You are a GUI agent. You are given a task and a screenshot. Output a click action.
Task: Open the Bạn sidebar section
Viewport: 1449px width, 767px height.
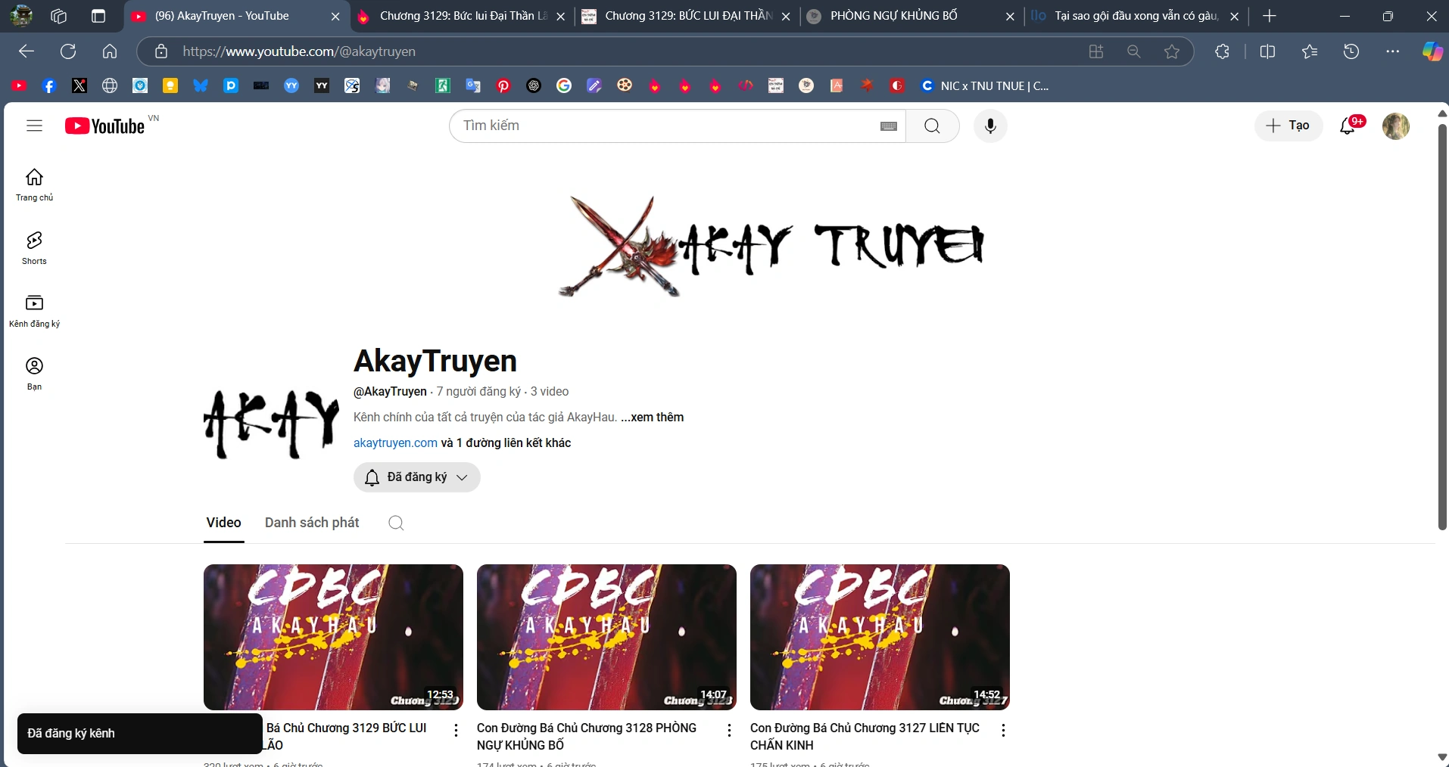point(34,374)
